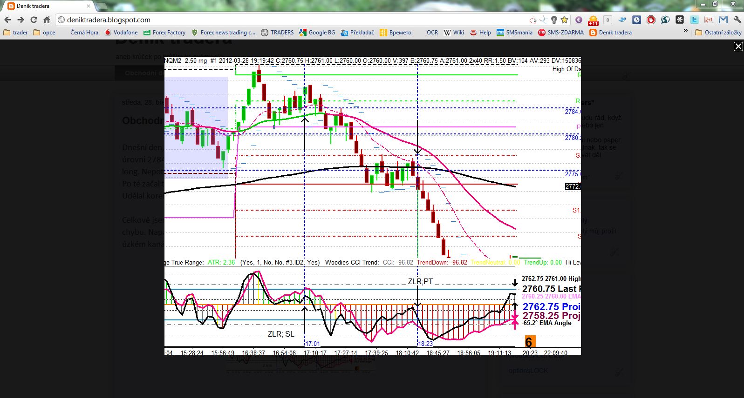The height and width of the screenshot is (398, 744).
Task: Select the 'Deník tradera' browser tab
Action: click(x=47, y=6)
